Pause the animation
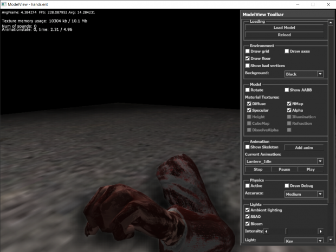 (285, 170)
